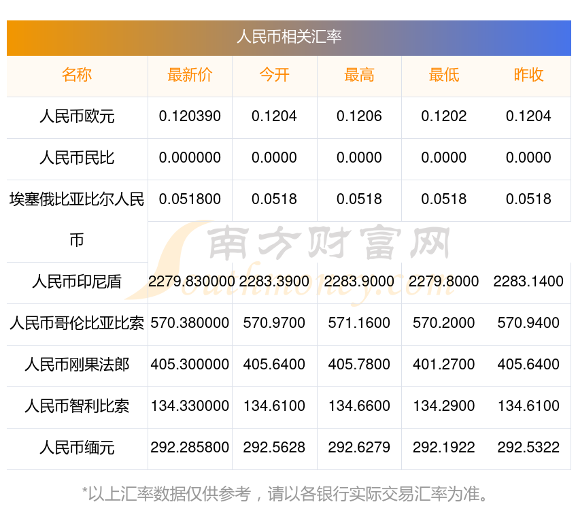
Task: Select the 人民币缅元 row name
Action: (x=77, y=448)
